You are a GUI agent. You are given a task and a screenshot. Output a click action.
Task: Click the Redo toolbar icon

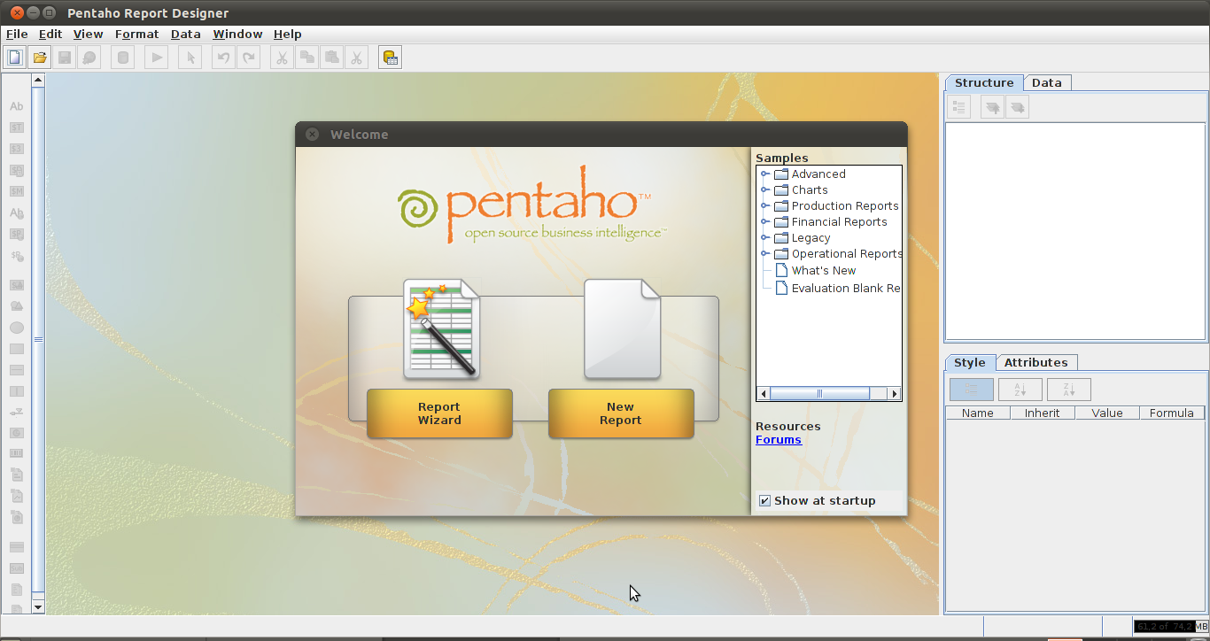pos(248,58)
